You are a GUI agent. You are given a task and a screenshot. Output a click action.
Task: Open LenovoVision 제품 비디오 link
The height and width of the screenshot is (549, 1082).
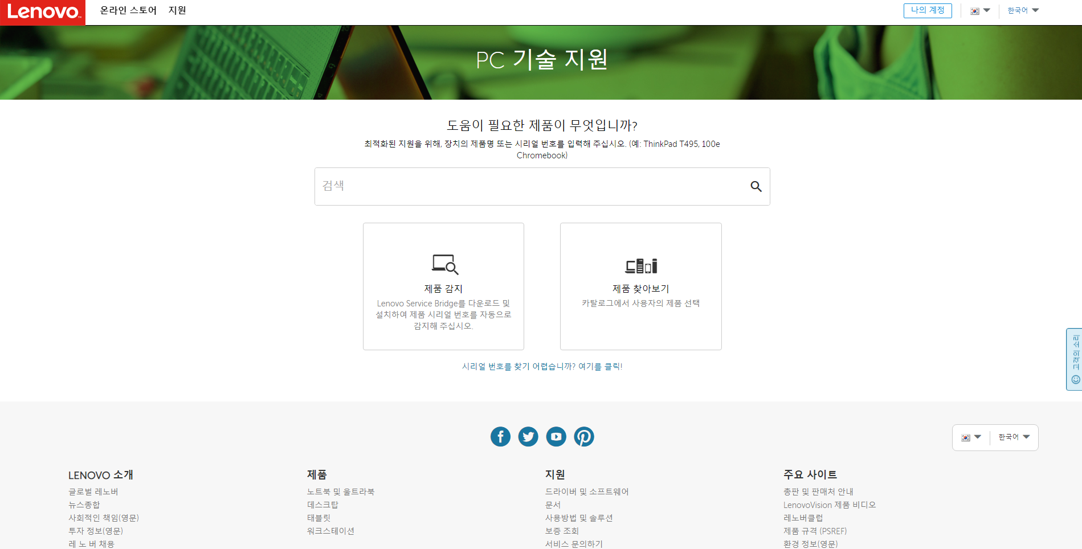tap(830, 505)
